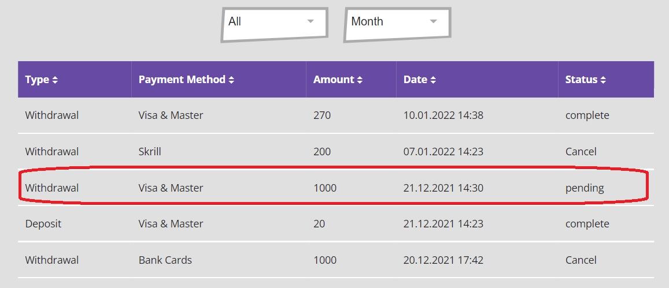The image size is (669, 288).
Task: Click the Payment Method header text
Action: (x=182, y=80)
